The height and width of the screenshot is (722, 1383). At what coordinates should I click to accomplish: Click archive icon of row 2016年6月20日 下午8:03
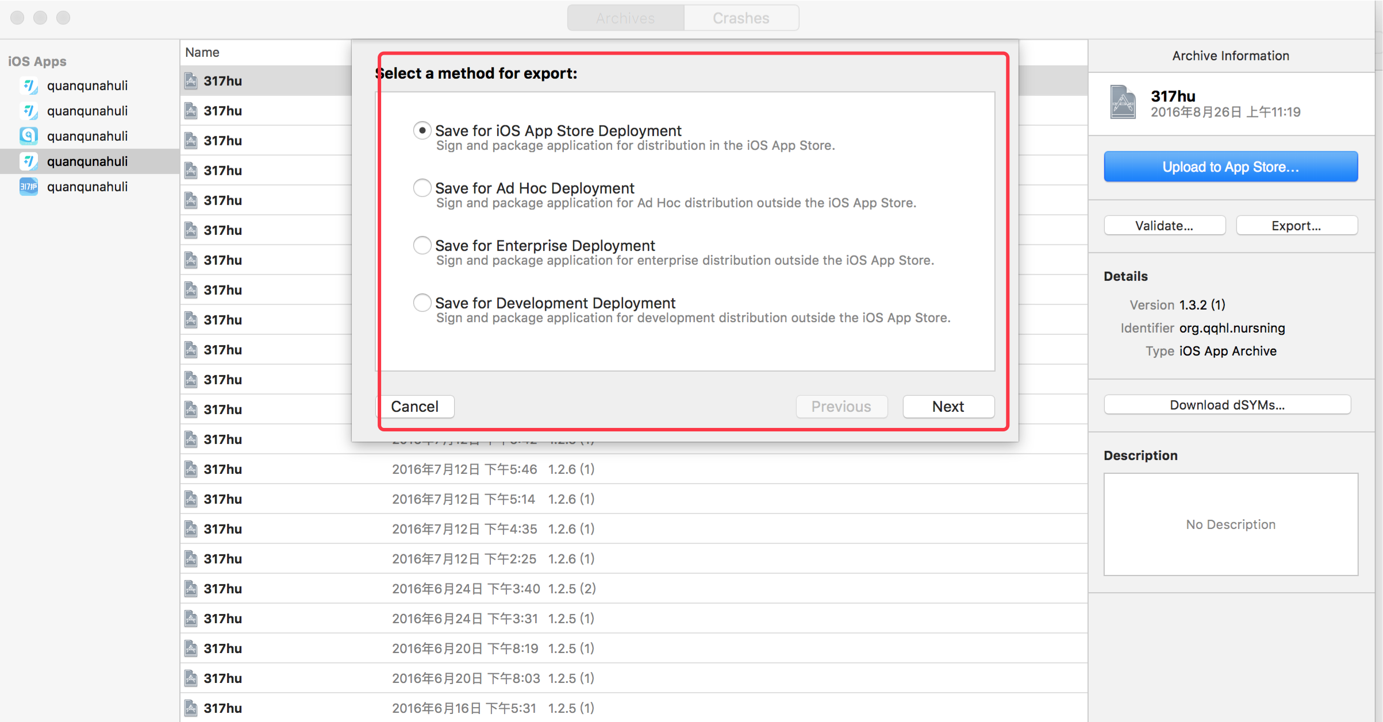(191, 678)
